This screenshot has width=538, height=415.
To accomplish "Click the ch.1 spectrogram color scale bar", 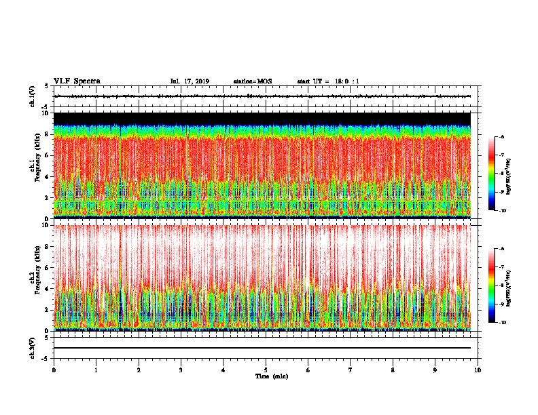I will [x=491, y=174].
